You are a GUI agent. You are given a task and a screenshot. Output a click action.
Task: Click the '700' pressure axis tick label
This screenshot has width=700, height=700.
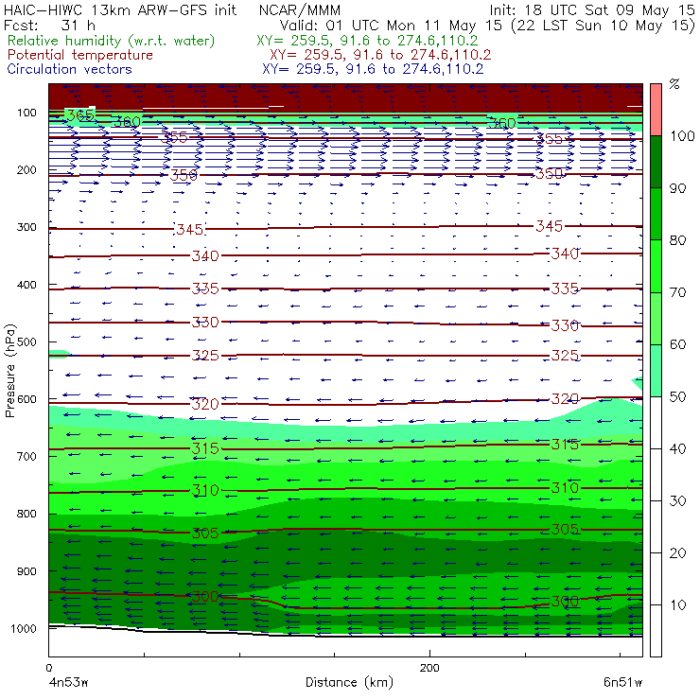(26, 457)
